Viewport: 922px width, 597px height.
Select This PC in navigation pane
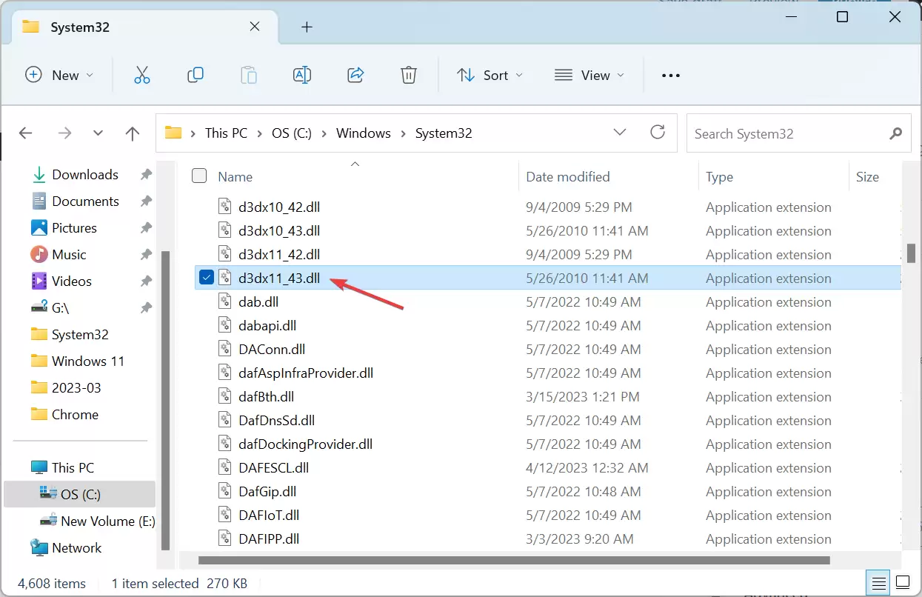tap(73, 468)
